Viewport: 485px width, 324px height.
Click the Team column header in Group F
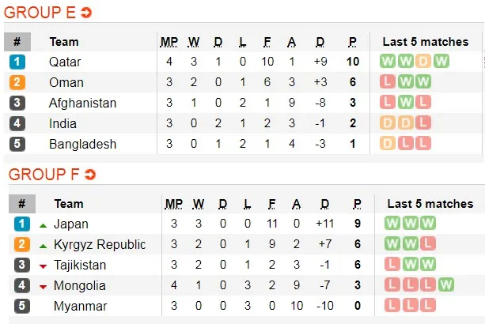tap(69, 204)
